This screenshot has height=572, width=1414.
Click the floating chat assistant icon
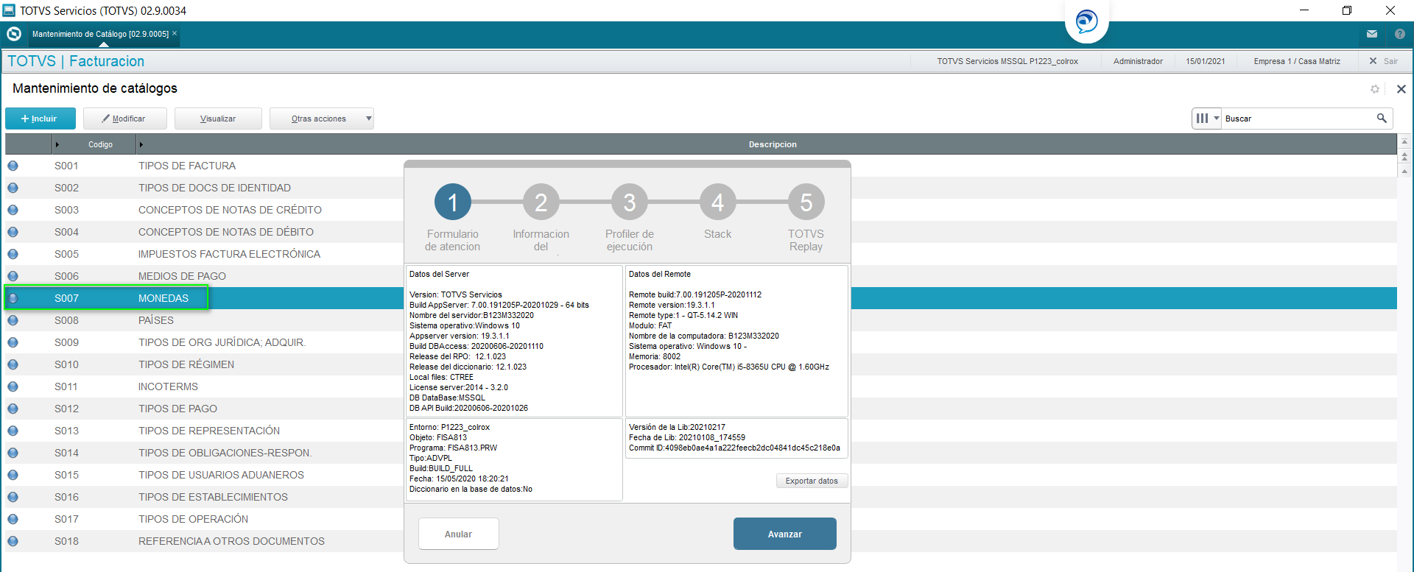point(1087,21)
